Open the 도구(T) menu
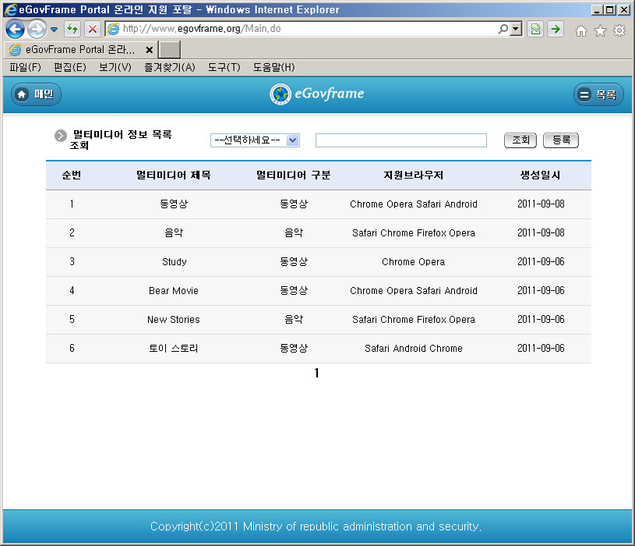635x546 pixels. tap(224, 68)
